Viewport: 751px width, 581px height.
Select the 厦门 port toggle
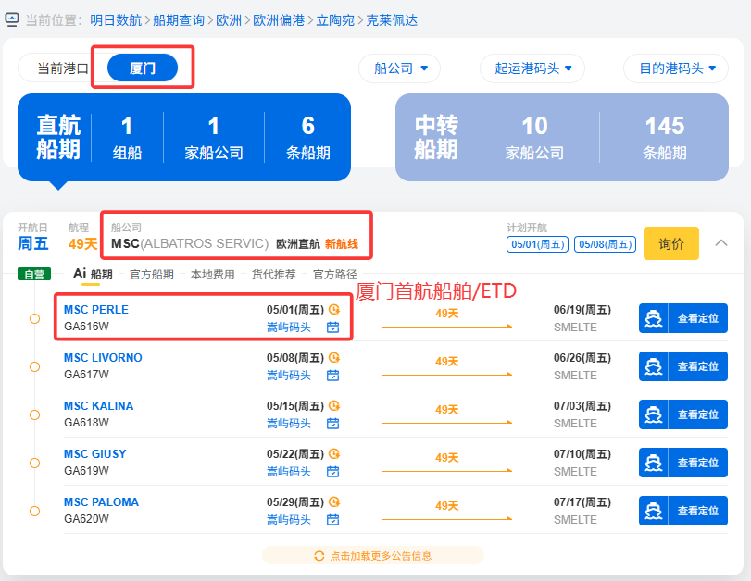[x=142, y=68]
